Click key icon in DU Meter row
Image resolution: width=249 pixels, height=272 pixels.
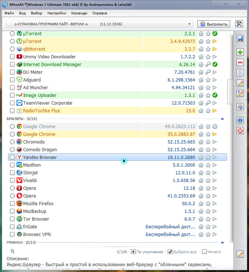pyautogui.click(x=208, y=72)
